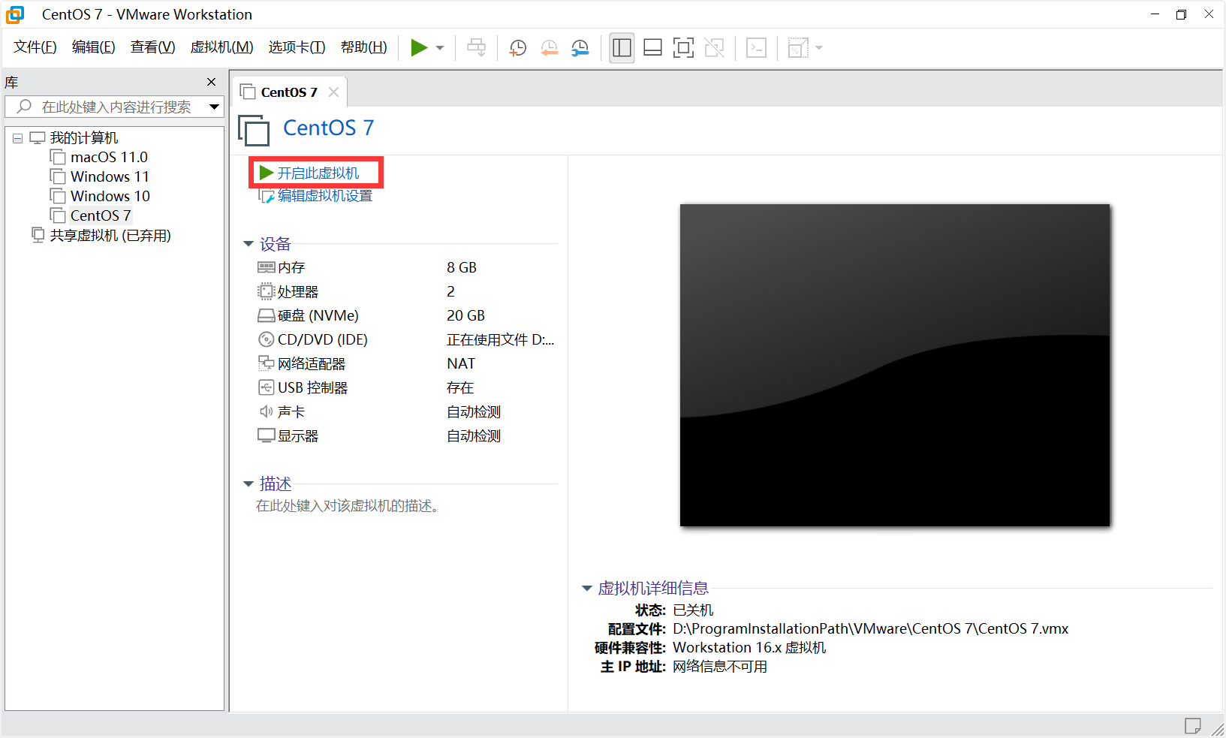Screen dimensions: 1226x738
Task: Show or hide the thumbnail bar
Action: 652,47
